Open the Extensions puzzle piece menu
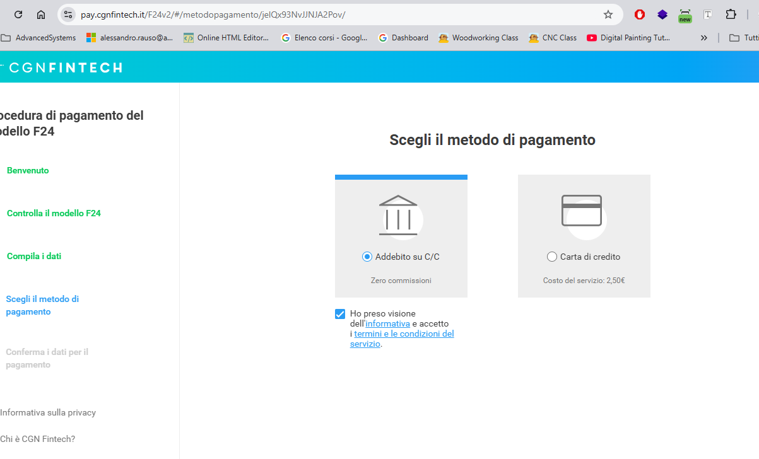759x459 pixels. (731, 15)
